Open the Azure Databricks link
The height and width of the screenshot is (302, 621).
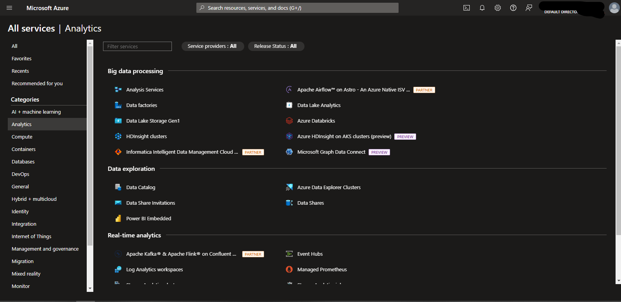(316, 121)
